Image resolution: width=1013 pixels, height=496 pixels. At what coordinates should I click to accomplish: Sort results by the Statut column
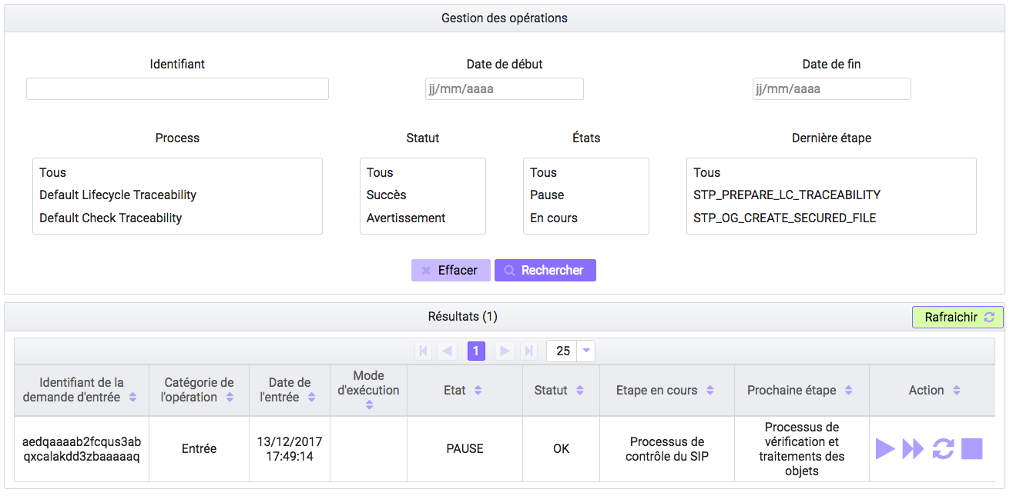pos(579,391)
